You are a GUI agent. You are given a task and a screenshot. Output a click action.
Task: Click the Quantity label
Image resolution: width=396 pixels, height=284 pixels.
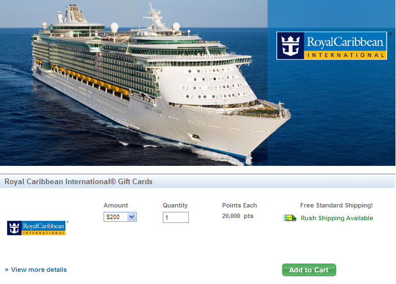pyautogui.click(x=175, y=205)
